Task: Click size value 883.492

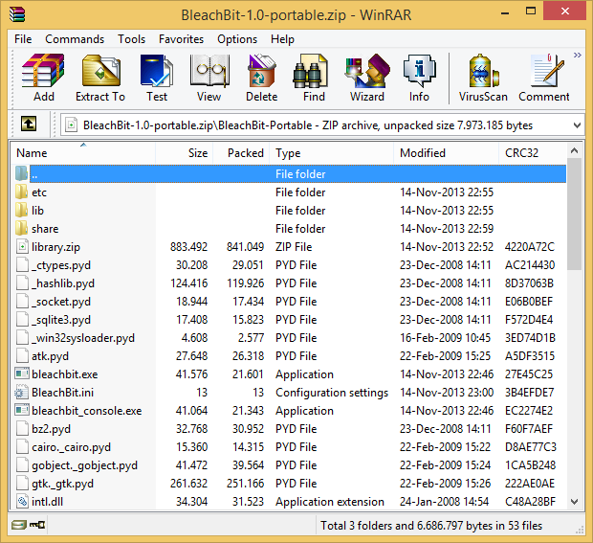Action: point(188,247)
